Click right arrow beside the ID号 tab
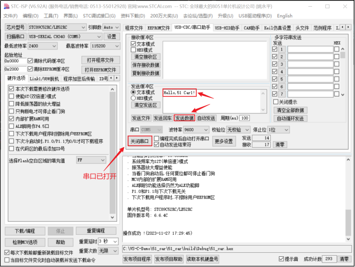355x267 pixels. pos(117,78)
